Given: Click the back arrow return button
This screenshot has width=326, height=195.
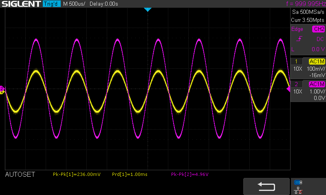Looking at the screenshot, I should tap(266, 186).
